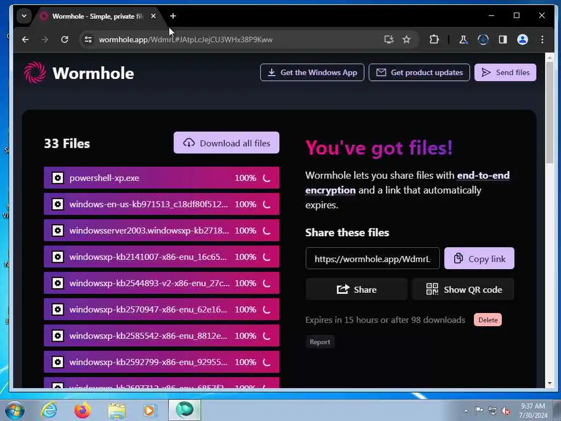Click the share link text field
This screenshot has width=561, height=421.
click(373, 259)
